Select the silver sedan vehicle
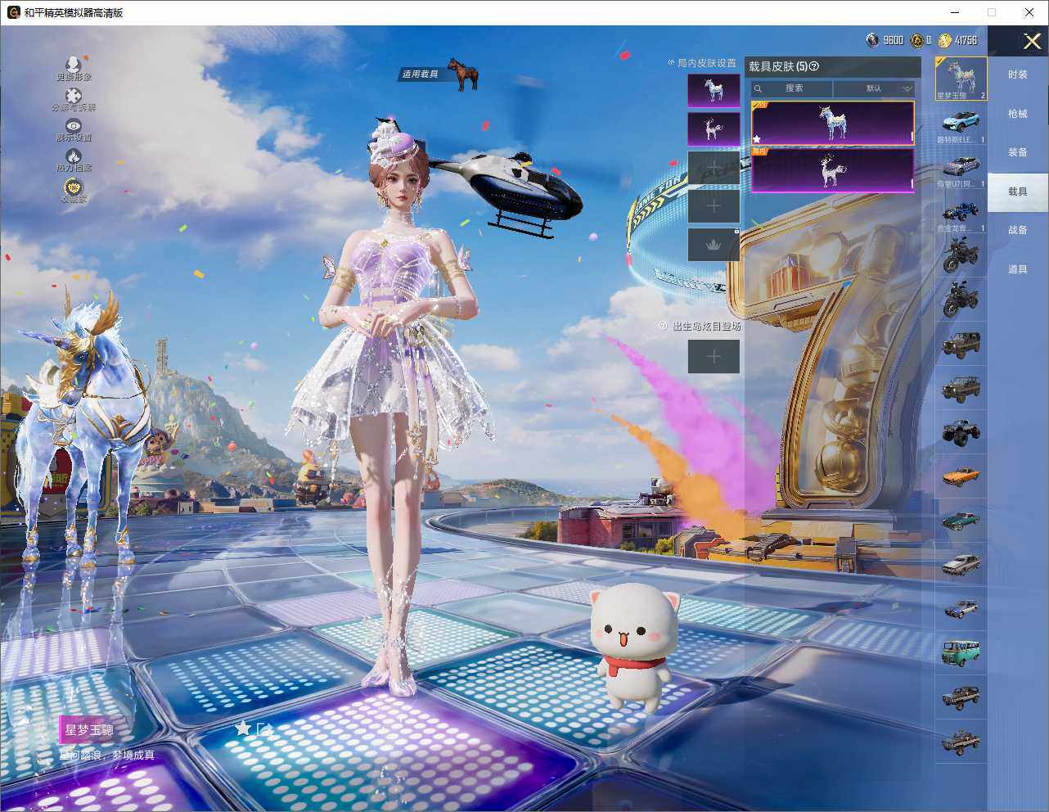The image size is (1049, 812). [961, 565]
